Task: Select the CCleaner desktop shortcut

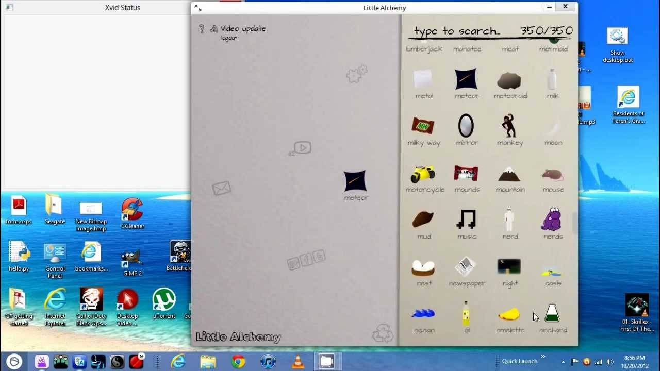Action: [133, 214]
